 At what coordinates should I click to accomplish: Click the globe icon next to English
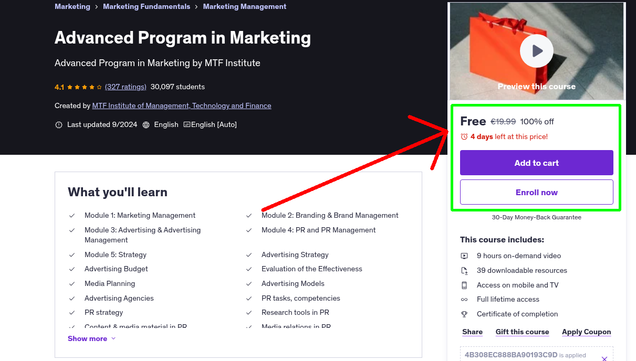146,125
